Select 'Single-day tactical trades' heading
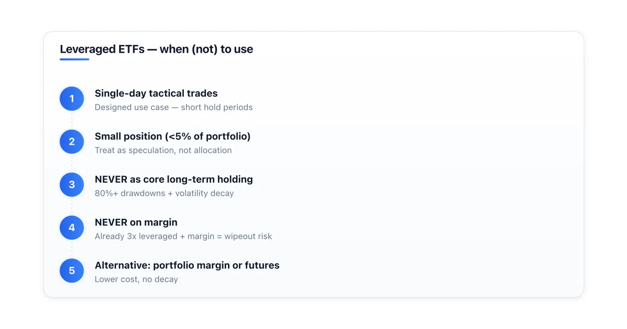 (x=156, y=93)
